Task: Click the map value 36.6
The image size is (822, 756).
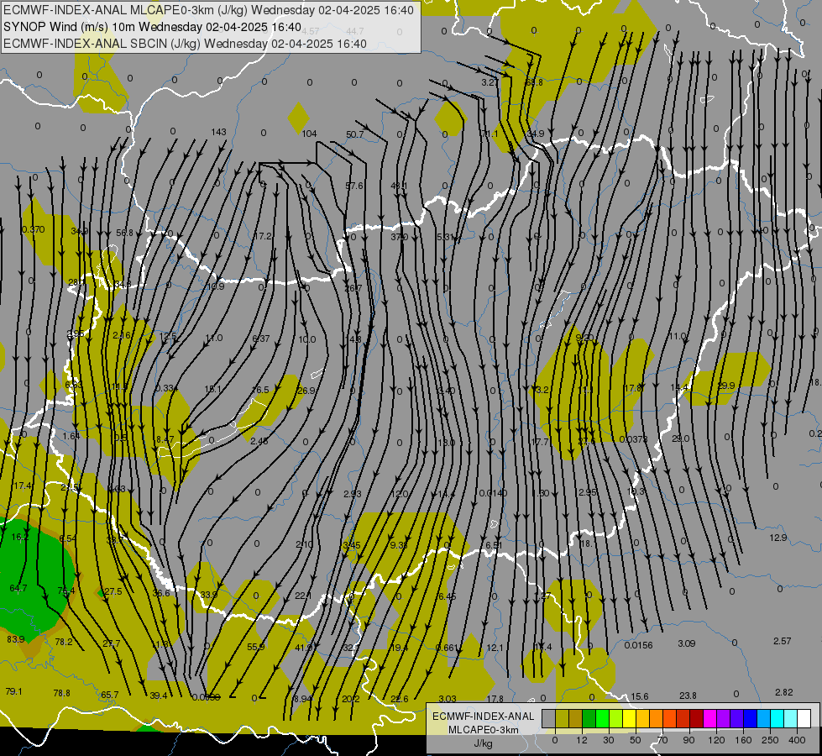Action: 161,593
